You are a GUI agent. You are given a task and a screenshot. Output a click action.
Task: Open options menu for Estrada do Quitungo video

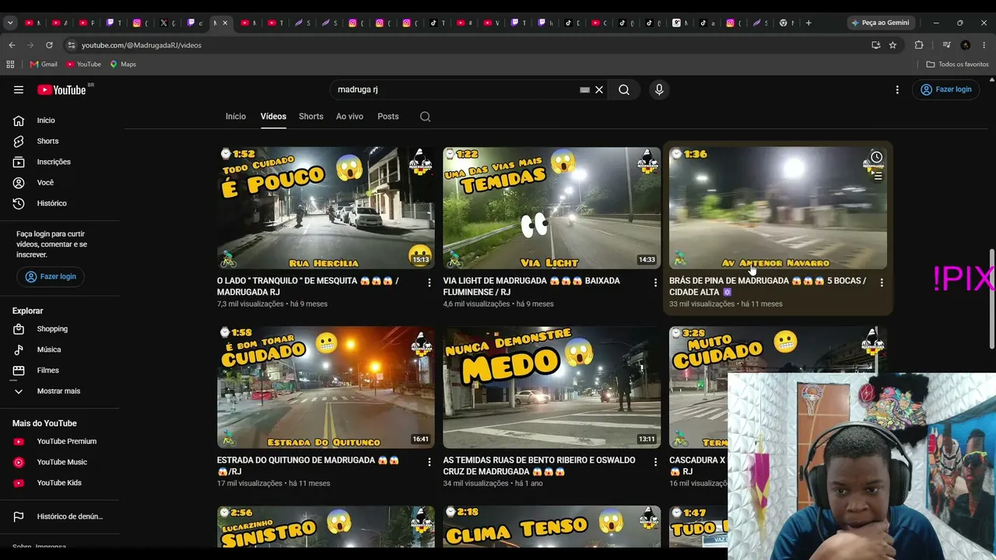click(x=429, y=462)
